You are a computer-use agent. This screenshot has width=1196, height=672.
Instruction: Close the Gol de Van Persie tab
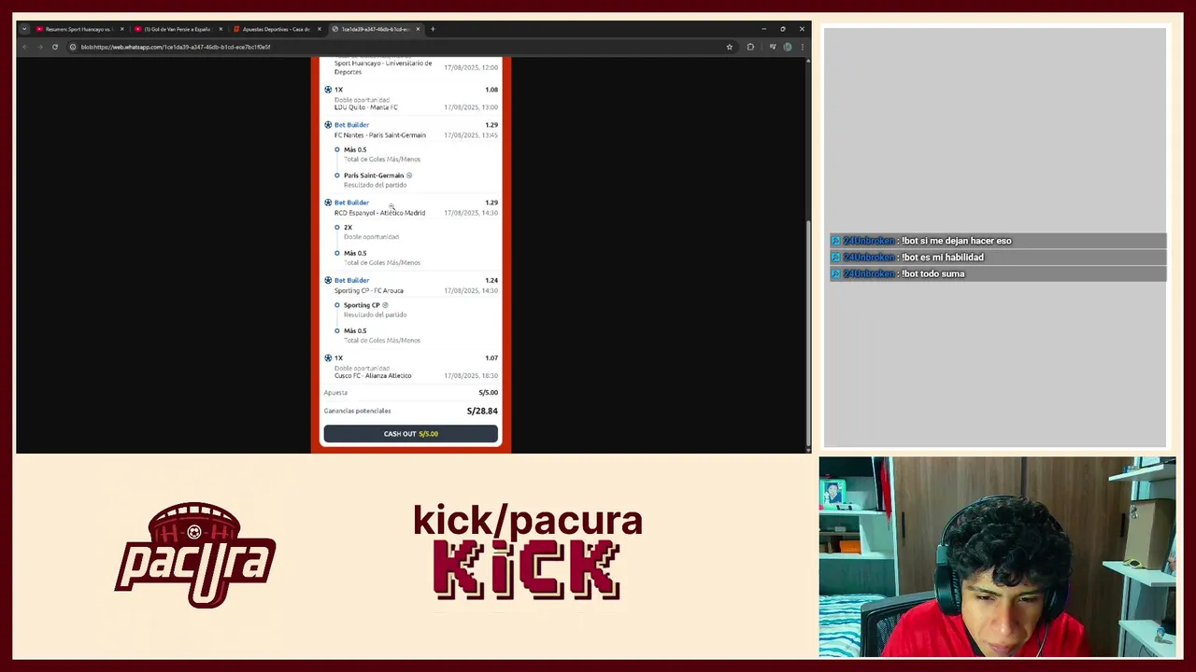221,29
